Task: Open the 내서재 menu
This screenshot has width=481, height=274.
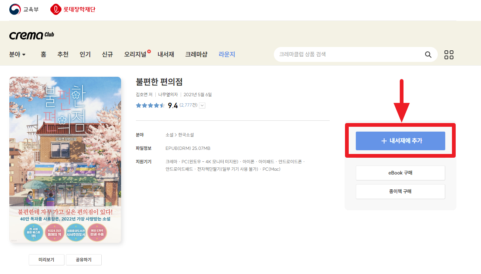Action: (x=166, y=54)
